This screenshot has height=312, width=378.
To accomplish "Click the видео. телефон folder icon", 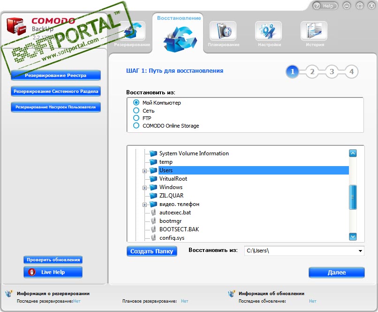I will [x=153, y=204].
